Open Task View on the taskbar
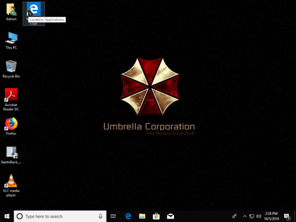The image size is (296, 222). pyautogui.click(x=113, y=216)
